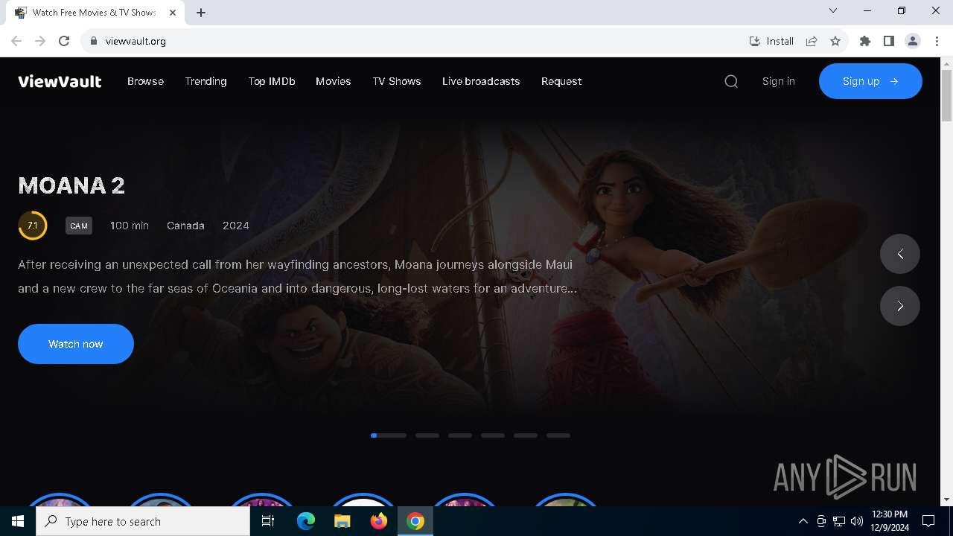The width and height of the screenshot is (953, 536).
Task: Open the Movies section
Action: [x=333, y=81]
